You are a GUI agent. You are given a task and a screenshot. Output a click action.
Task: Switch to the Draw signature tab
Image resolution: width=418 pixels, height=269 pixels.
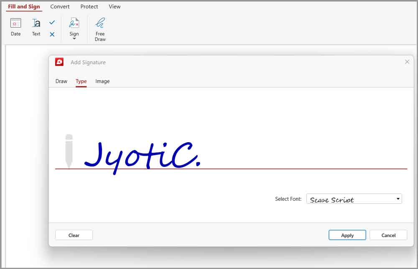click(x=61, y=81)
